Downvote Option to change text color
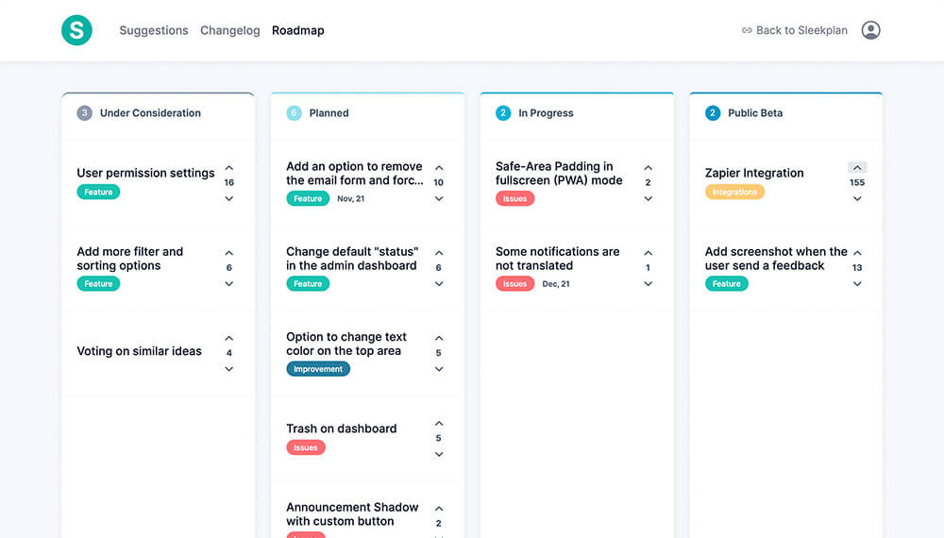 439,368
